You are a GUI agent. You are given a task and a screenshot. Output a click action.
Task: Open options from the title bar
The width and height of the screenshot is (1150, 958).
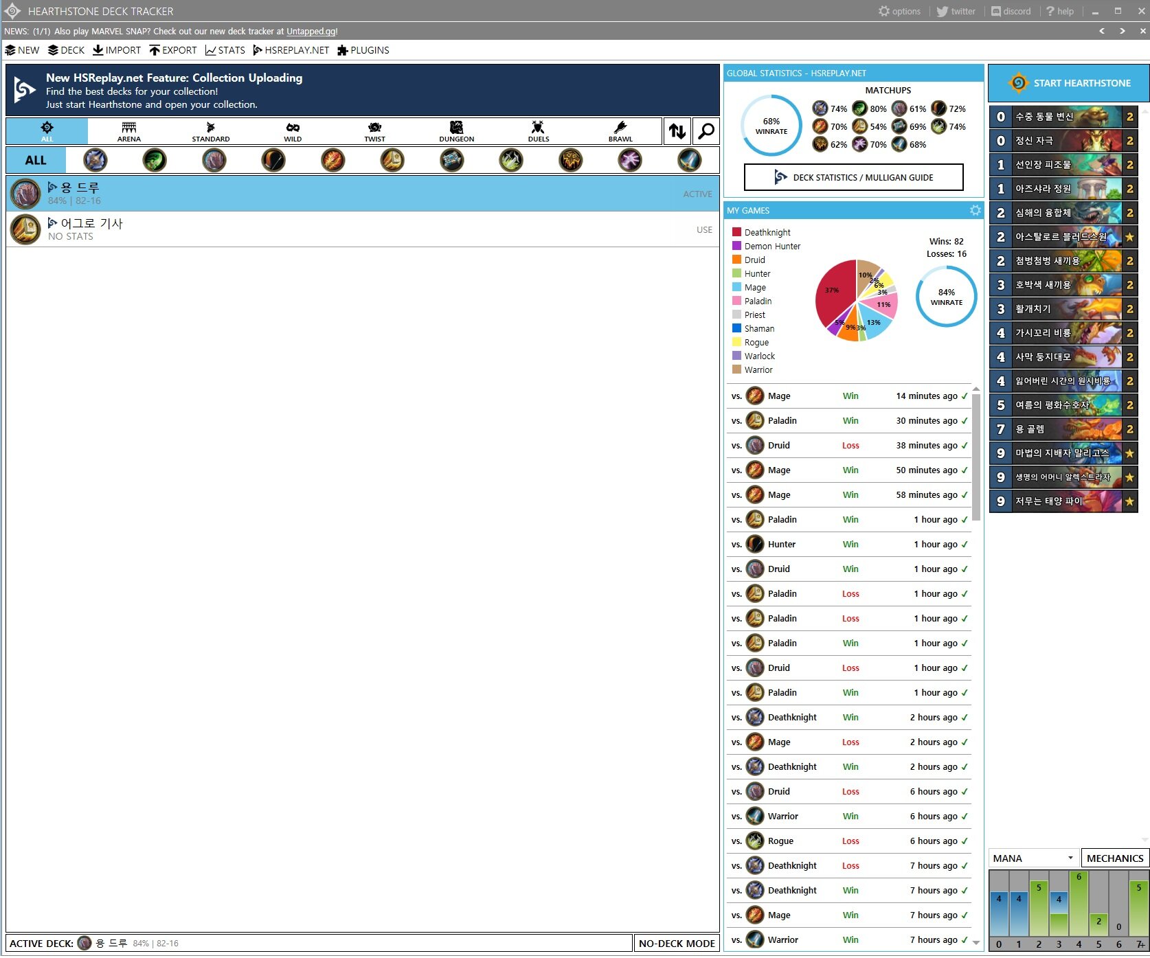click(x=899, y=11)
